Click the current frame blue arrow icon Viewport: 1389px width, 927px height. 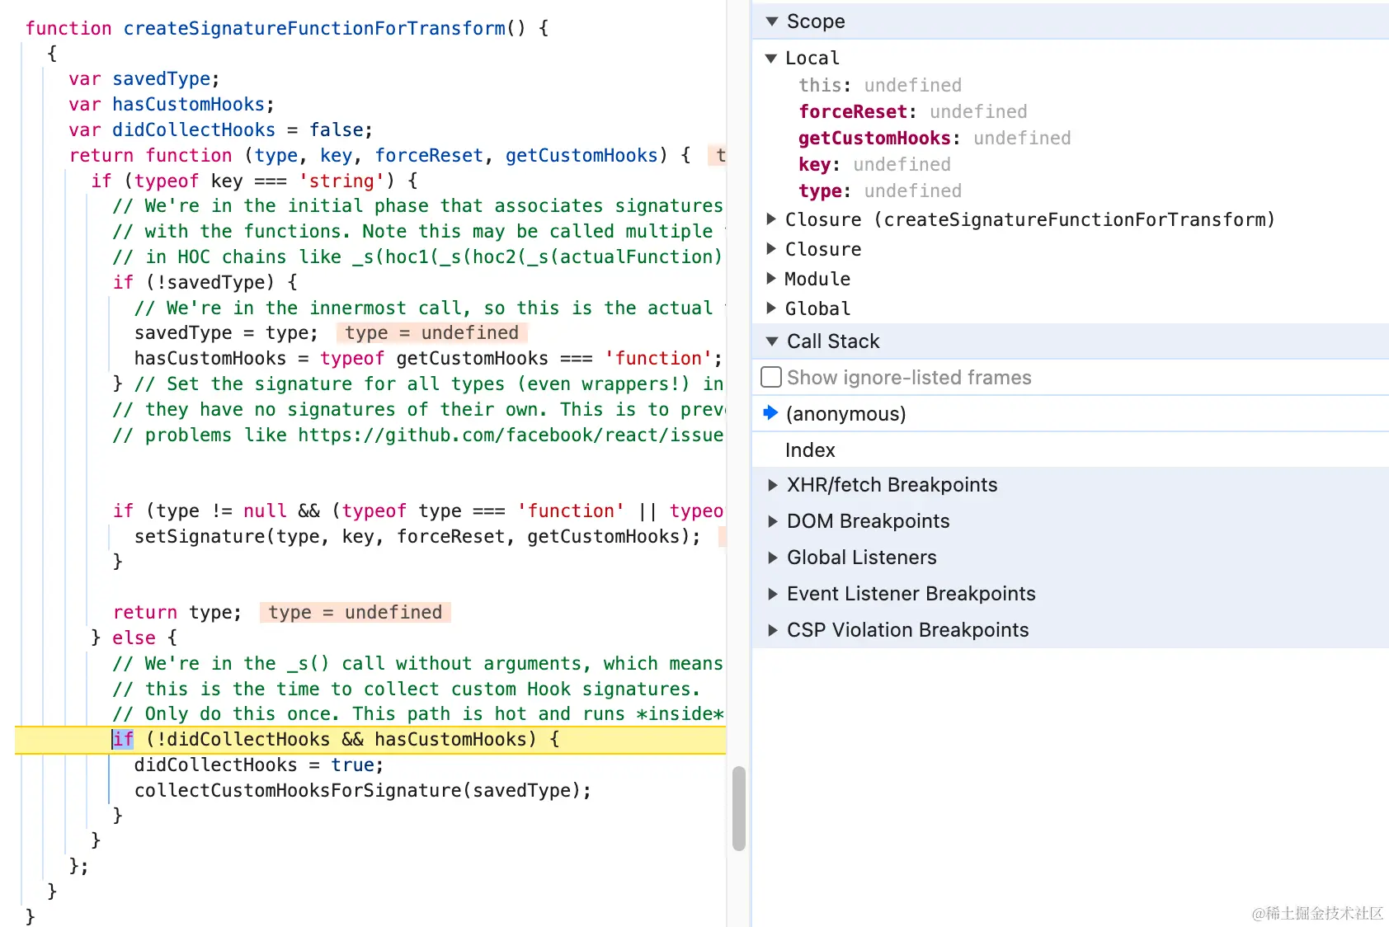point(770,413)
